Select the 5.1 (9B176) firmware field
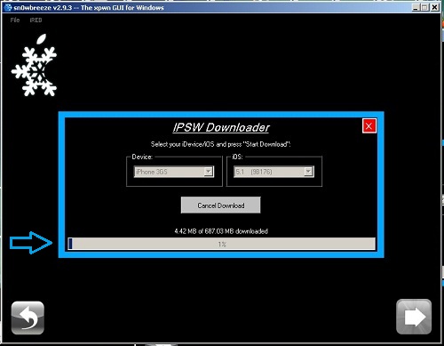The image size is (444, 346). (274, 172)
